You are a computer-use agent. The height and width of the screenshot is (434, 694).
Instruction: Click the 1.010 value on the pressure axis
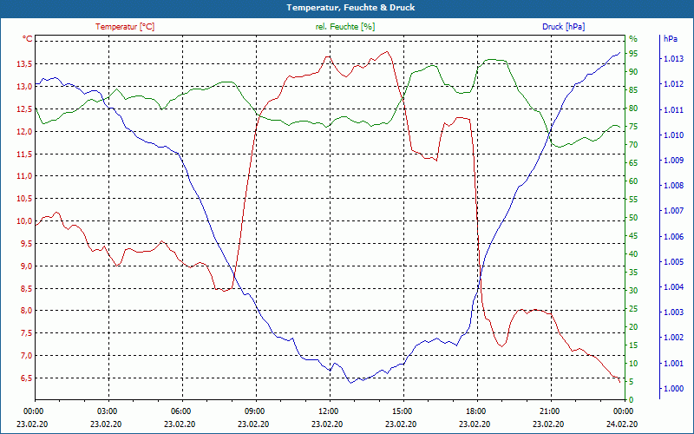[x=673, y=135]
